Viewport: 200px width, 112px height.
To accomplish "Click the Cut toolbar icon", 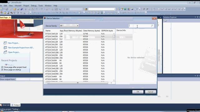I will [x=26, y=9].
